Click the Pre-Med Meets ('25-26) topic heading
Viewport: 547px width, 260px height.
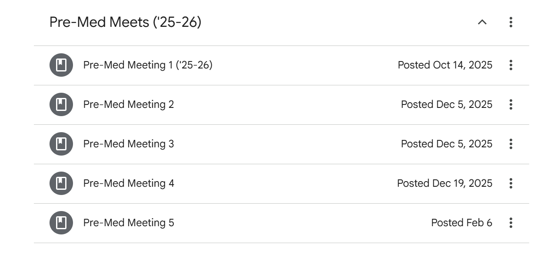(x=125, y=22)
